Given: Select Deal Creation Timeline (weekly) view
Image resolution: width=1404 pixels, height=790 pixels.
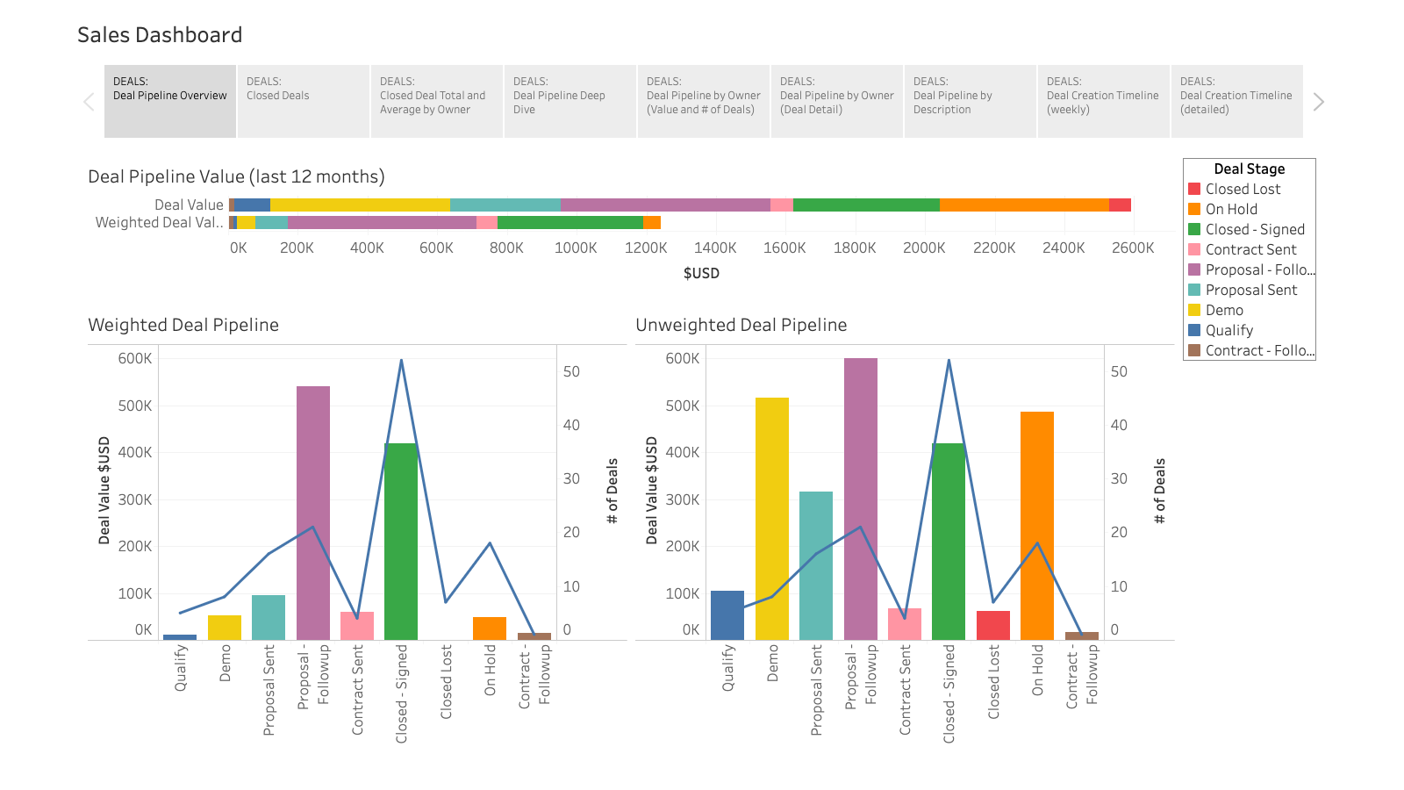Looking at the screenshot, I should point(1103,101).
